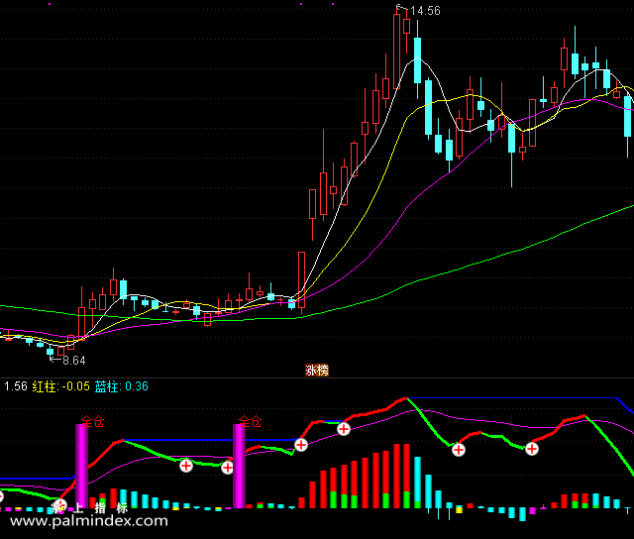Select the magenta bar under the left 全仓 label
Screen dimensions: 634x539
point(81,466)
